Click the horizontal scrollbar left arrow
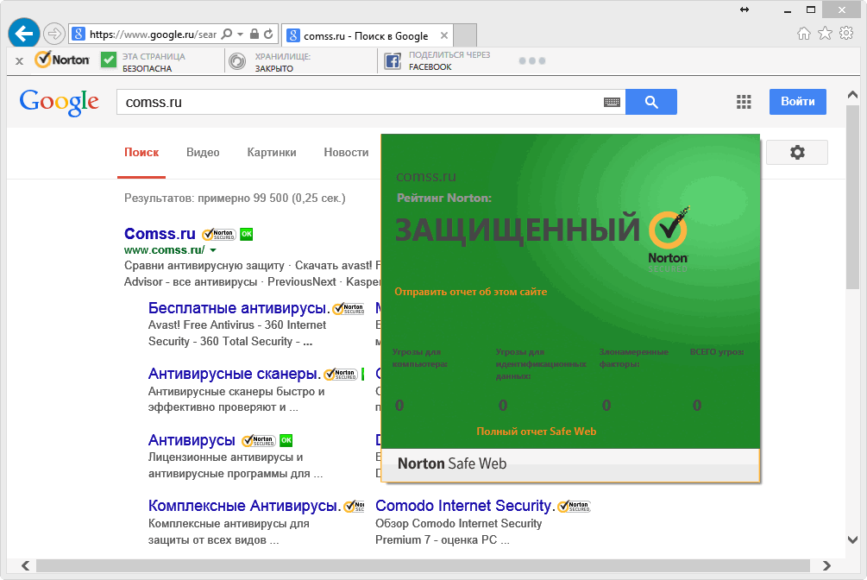This screenshot has width=867, height=580. point(25,565)
